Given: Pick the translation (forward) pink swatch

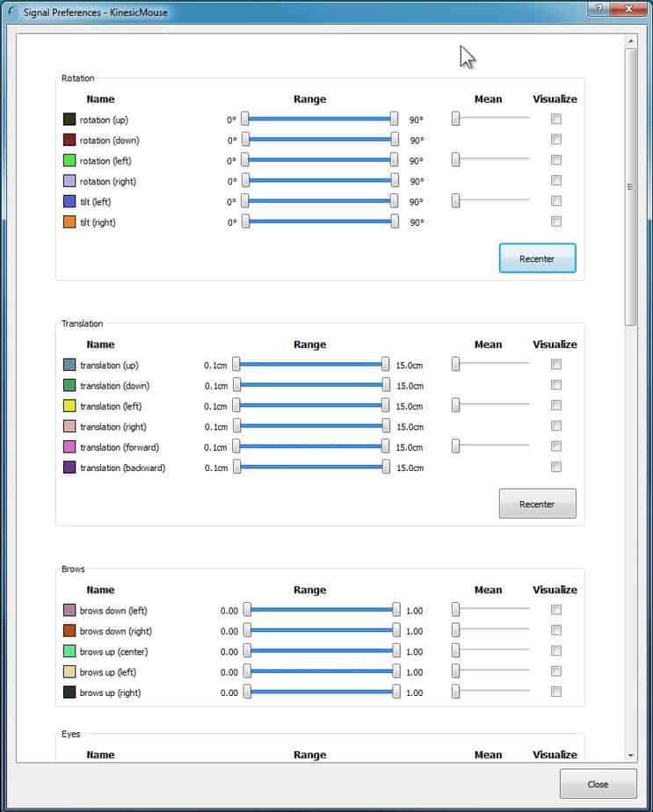Looking at the screenshot, I should pos(69,447).
